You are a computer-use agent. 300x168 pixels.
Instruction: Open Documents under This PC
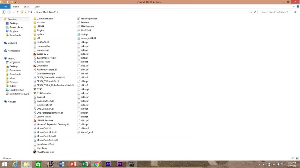[x=15, y=70]
